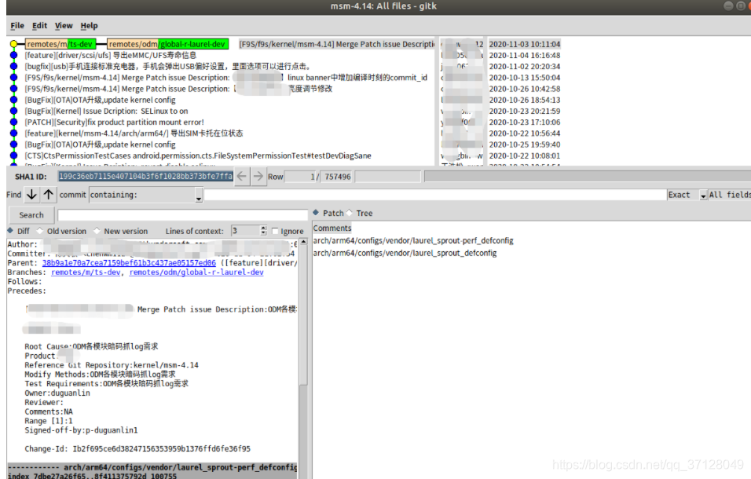Select commit node for linux banner commit_id row
751x479 pixels.
13,78
